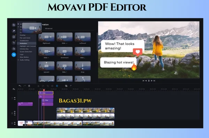209x138 pixels.
Task: Jump to end of the video
Action: [154, 81]
